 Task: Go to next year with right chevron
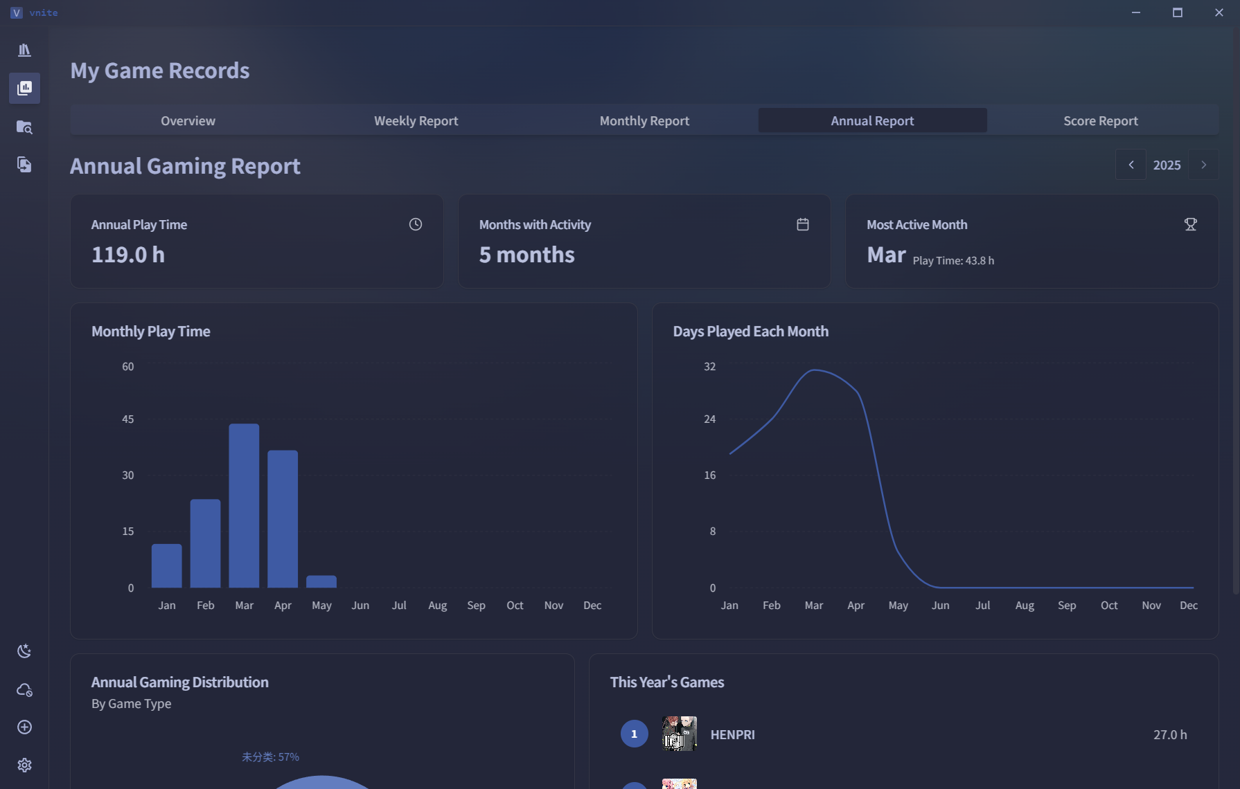tap(1204, 165)
